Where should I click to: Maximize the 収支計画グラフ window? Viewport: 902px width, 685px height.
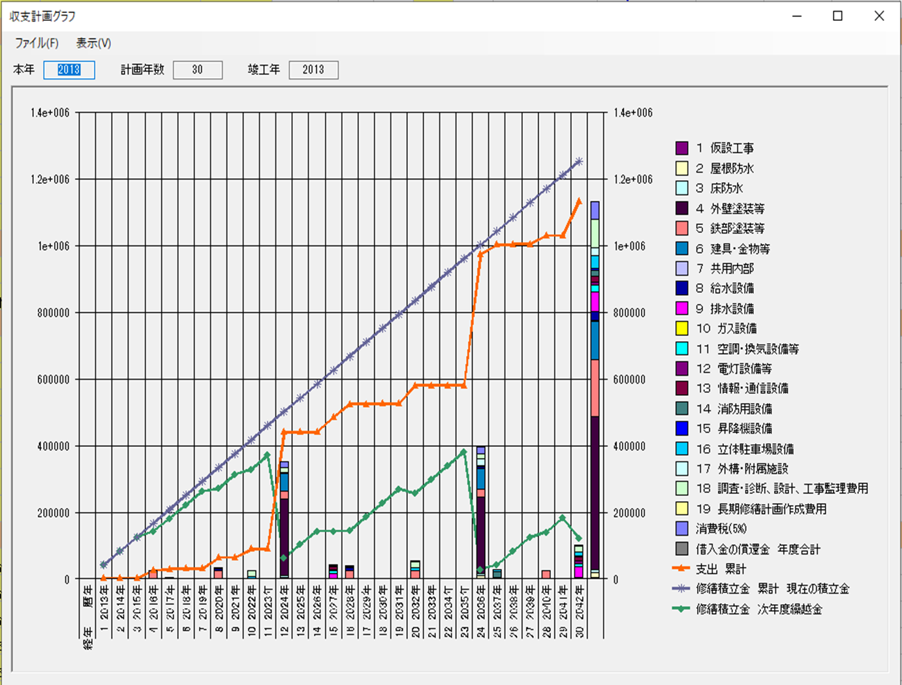[837, 16]
